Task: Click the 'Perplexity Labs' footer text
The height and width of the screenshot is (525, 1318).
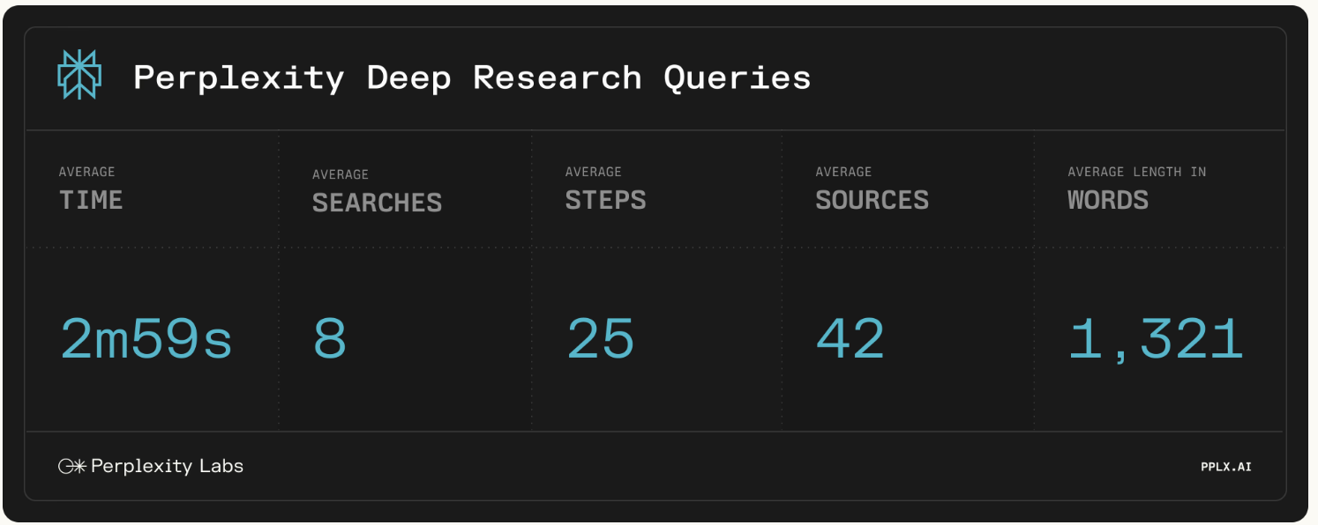Action: [x=167, y=466]
